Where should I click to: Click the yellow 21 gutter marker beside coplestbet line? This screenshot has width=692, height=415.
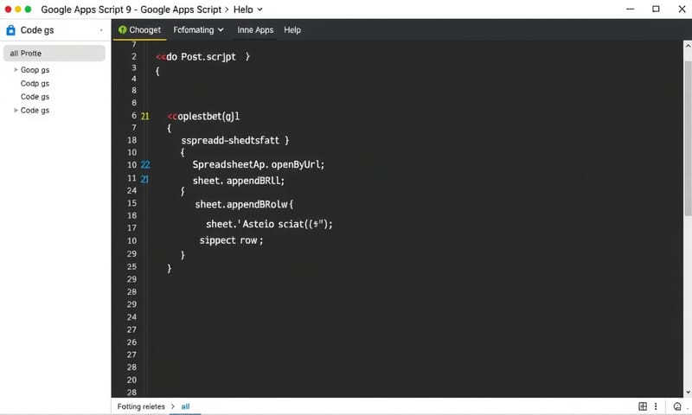(x=144, y=117)
